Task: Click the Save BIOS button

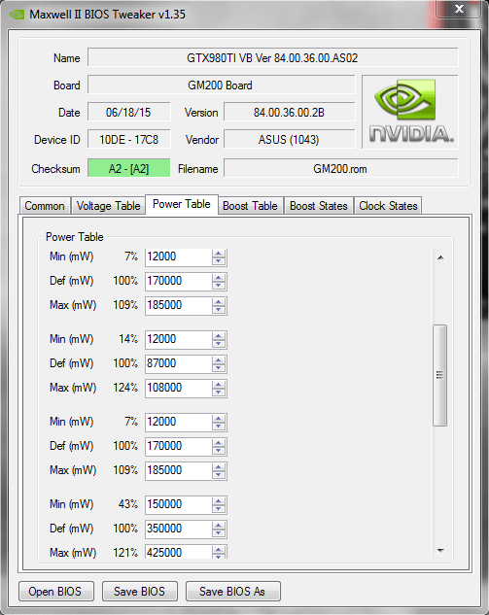Action: point(140,591)
